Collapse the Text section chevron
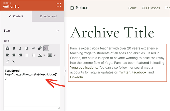This screenshot has height=111, width=170. tap(58, 31)
